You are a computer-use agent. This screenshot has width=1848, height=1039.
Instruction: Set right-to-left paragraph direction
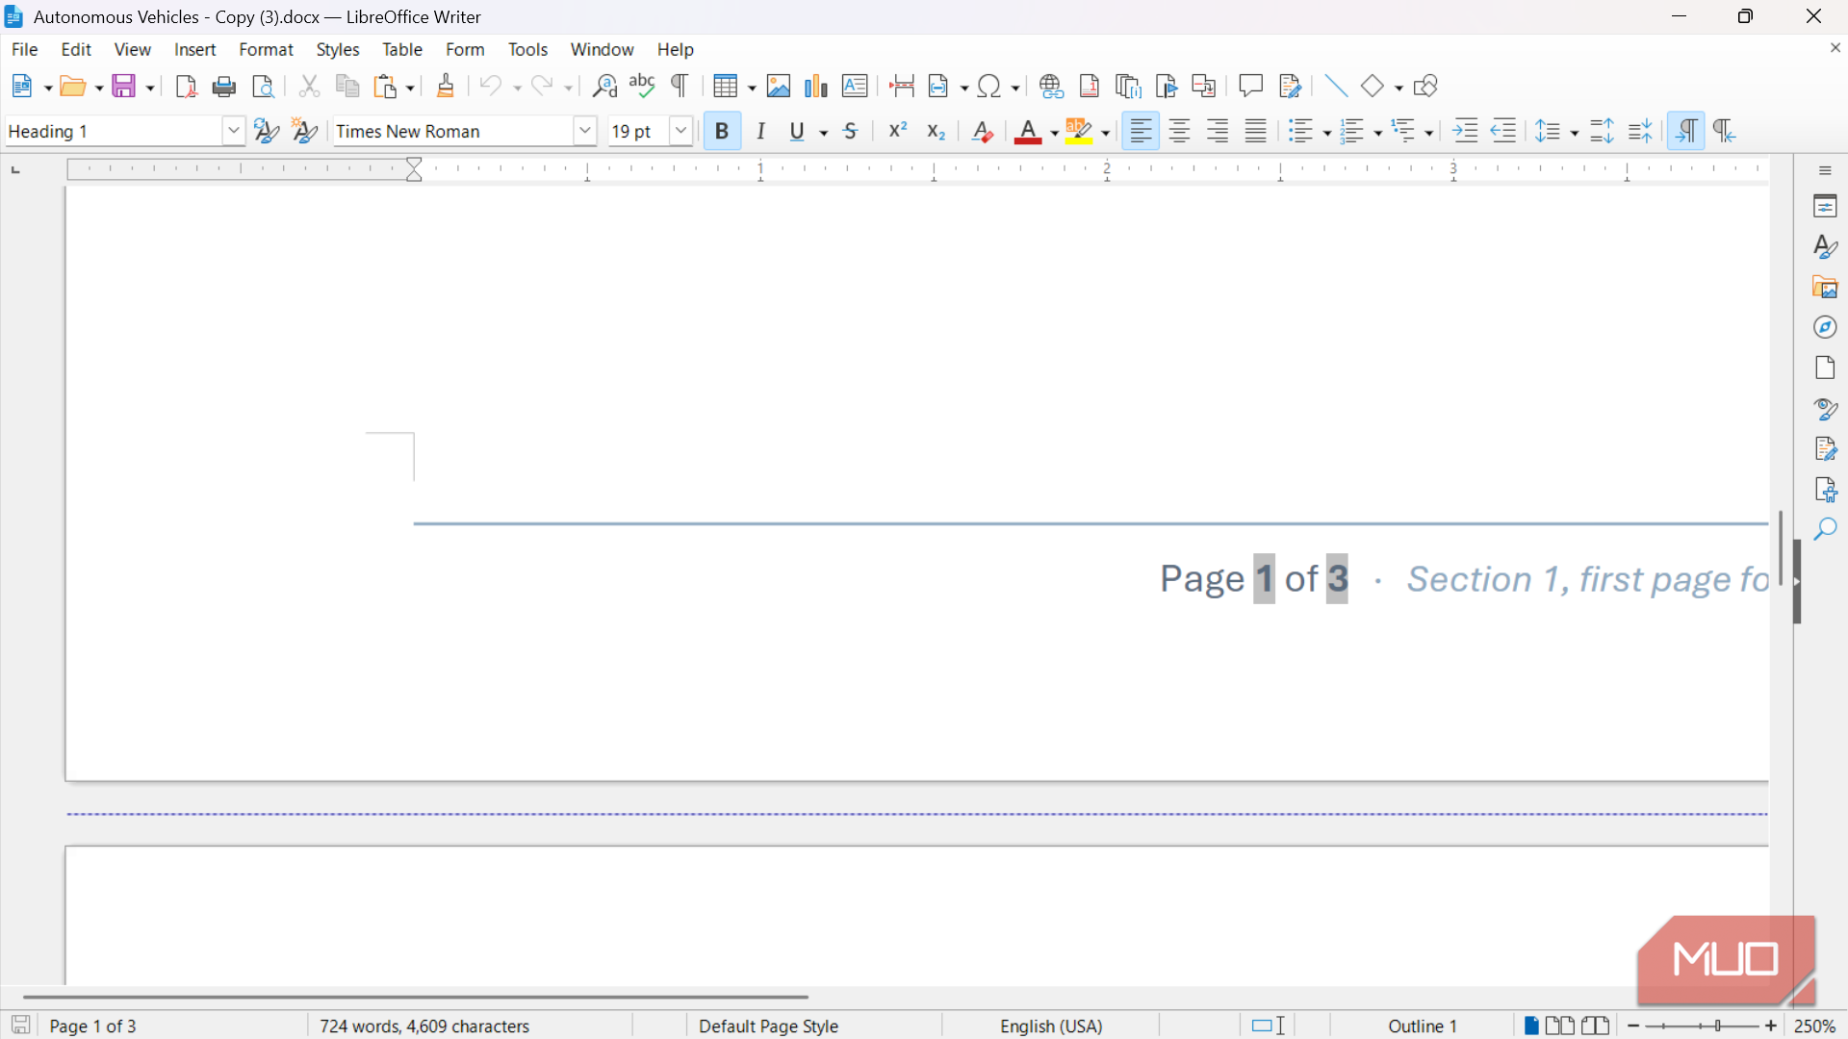[1725, 131]
